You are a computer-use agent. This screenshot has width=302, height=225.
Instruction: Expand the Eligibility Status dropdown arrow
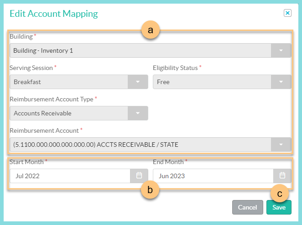pyautogui.click(x=281, y=82)
